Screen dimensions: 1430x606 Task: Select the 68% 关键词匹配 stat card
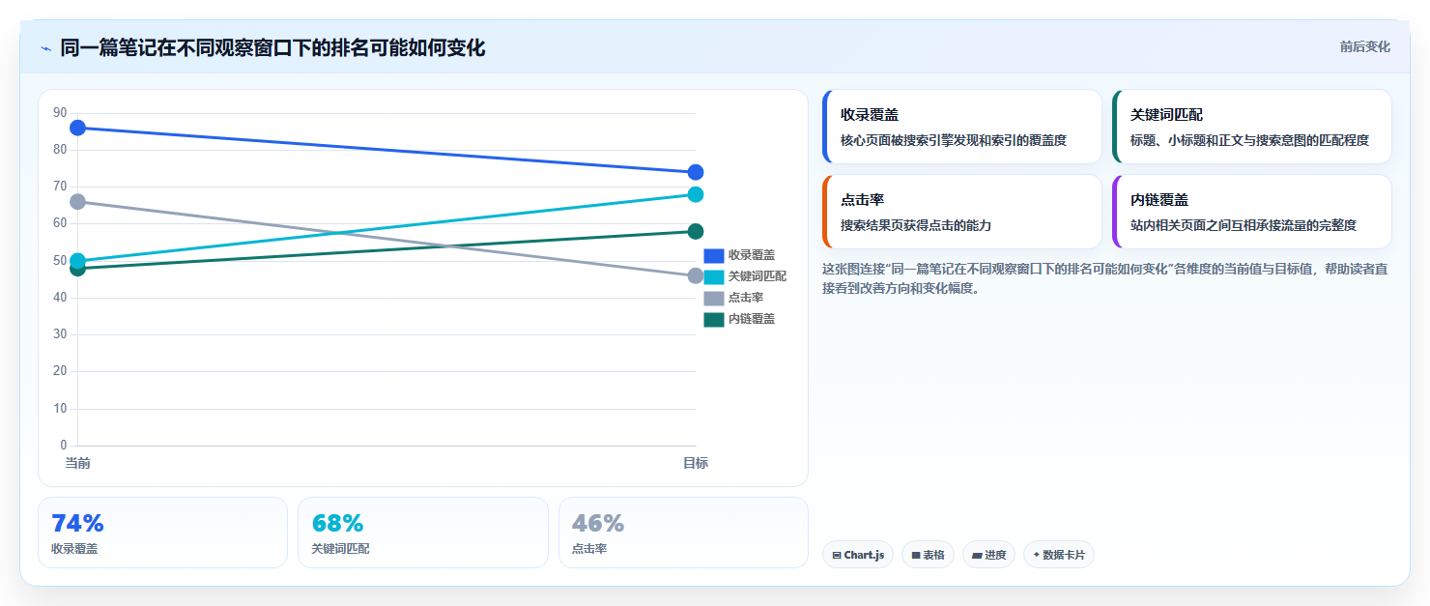tap(422, 533)
